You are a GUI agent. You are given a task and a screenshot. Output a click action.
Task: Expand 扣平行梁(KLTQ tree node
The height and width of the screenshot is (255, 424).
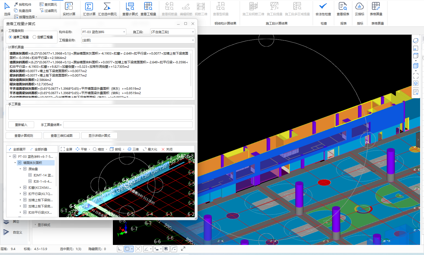20,194
